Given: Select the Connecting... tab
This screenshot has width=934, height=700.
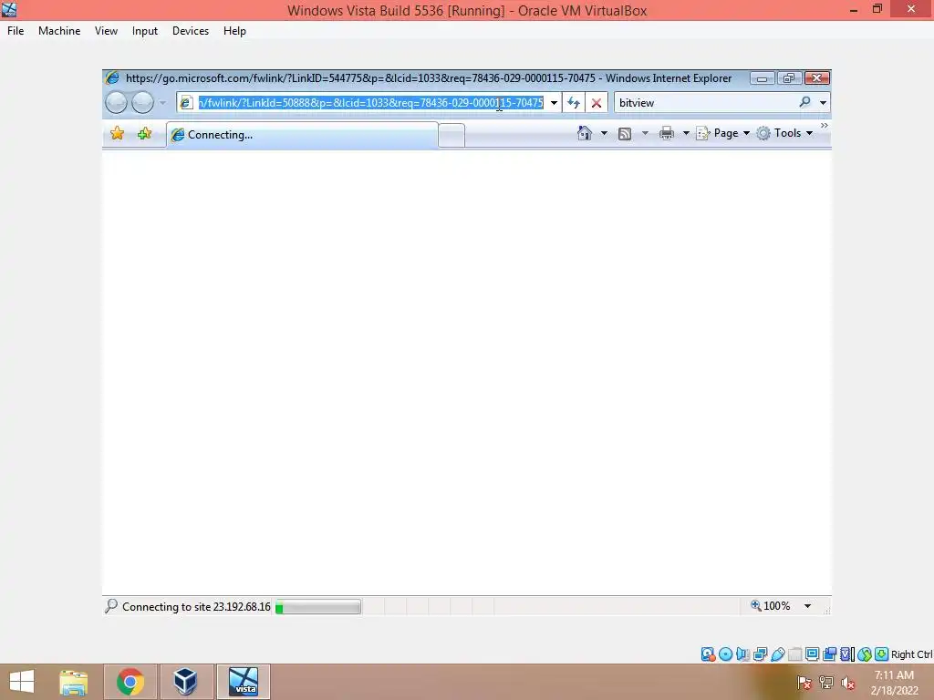Looking at the screenshot, I should (x=302, y=135).
